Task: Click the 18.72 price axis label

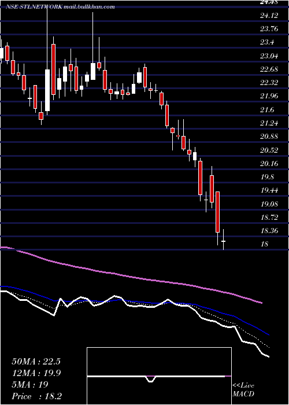Action: tap(269, 217)
